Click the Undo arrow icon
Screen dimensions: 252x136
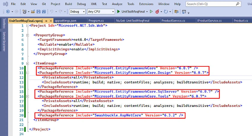(x=52, y=11)
